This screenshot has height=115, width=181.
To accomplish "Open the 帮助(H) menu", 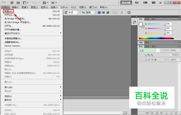I will 104,7.
